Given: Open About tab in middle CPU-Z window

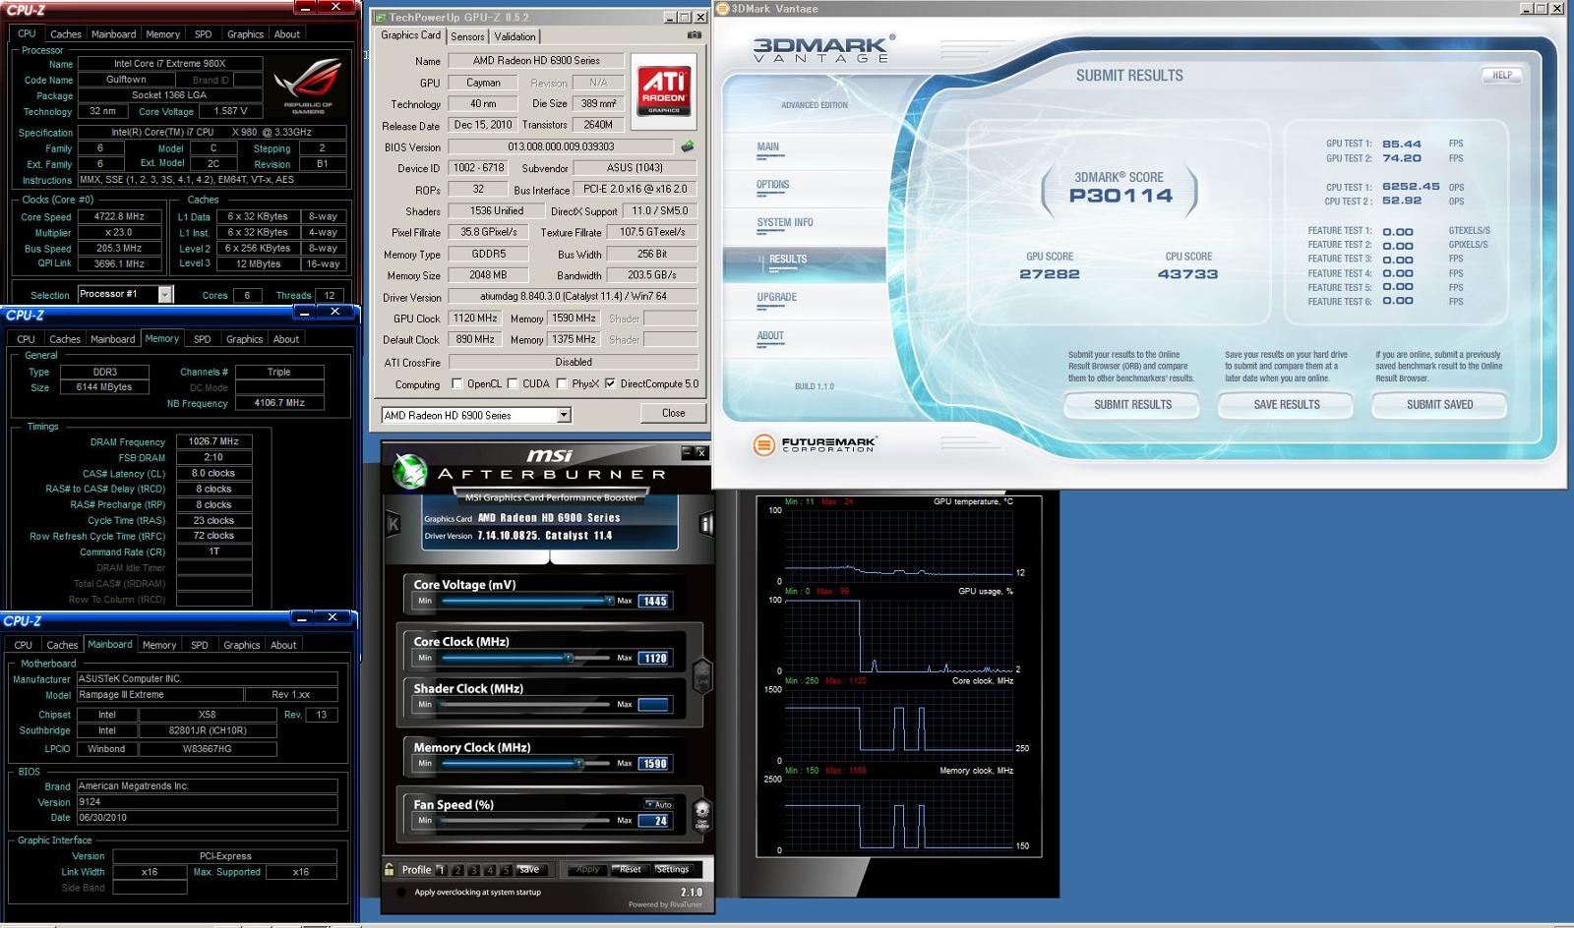Looking at the screenshot, I should pos(286,339).
